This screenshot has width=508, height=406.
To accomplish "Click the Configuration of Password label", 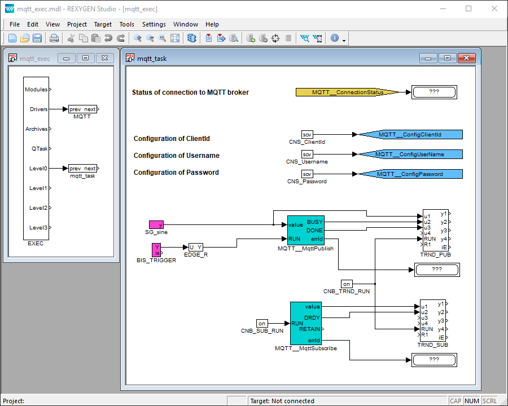I will click(x=176, y=173).
